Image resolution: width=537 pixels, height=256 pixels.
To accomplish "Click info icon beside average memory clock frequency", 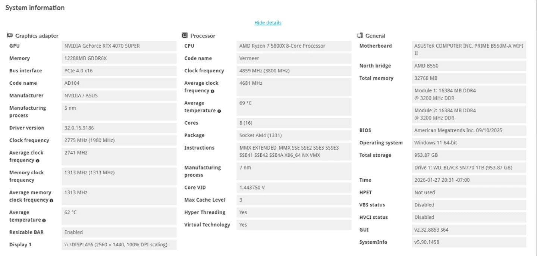I will [x=51, y=200].
